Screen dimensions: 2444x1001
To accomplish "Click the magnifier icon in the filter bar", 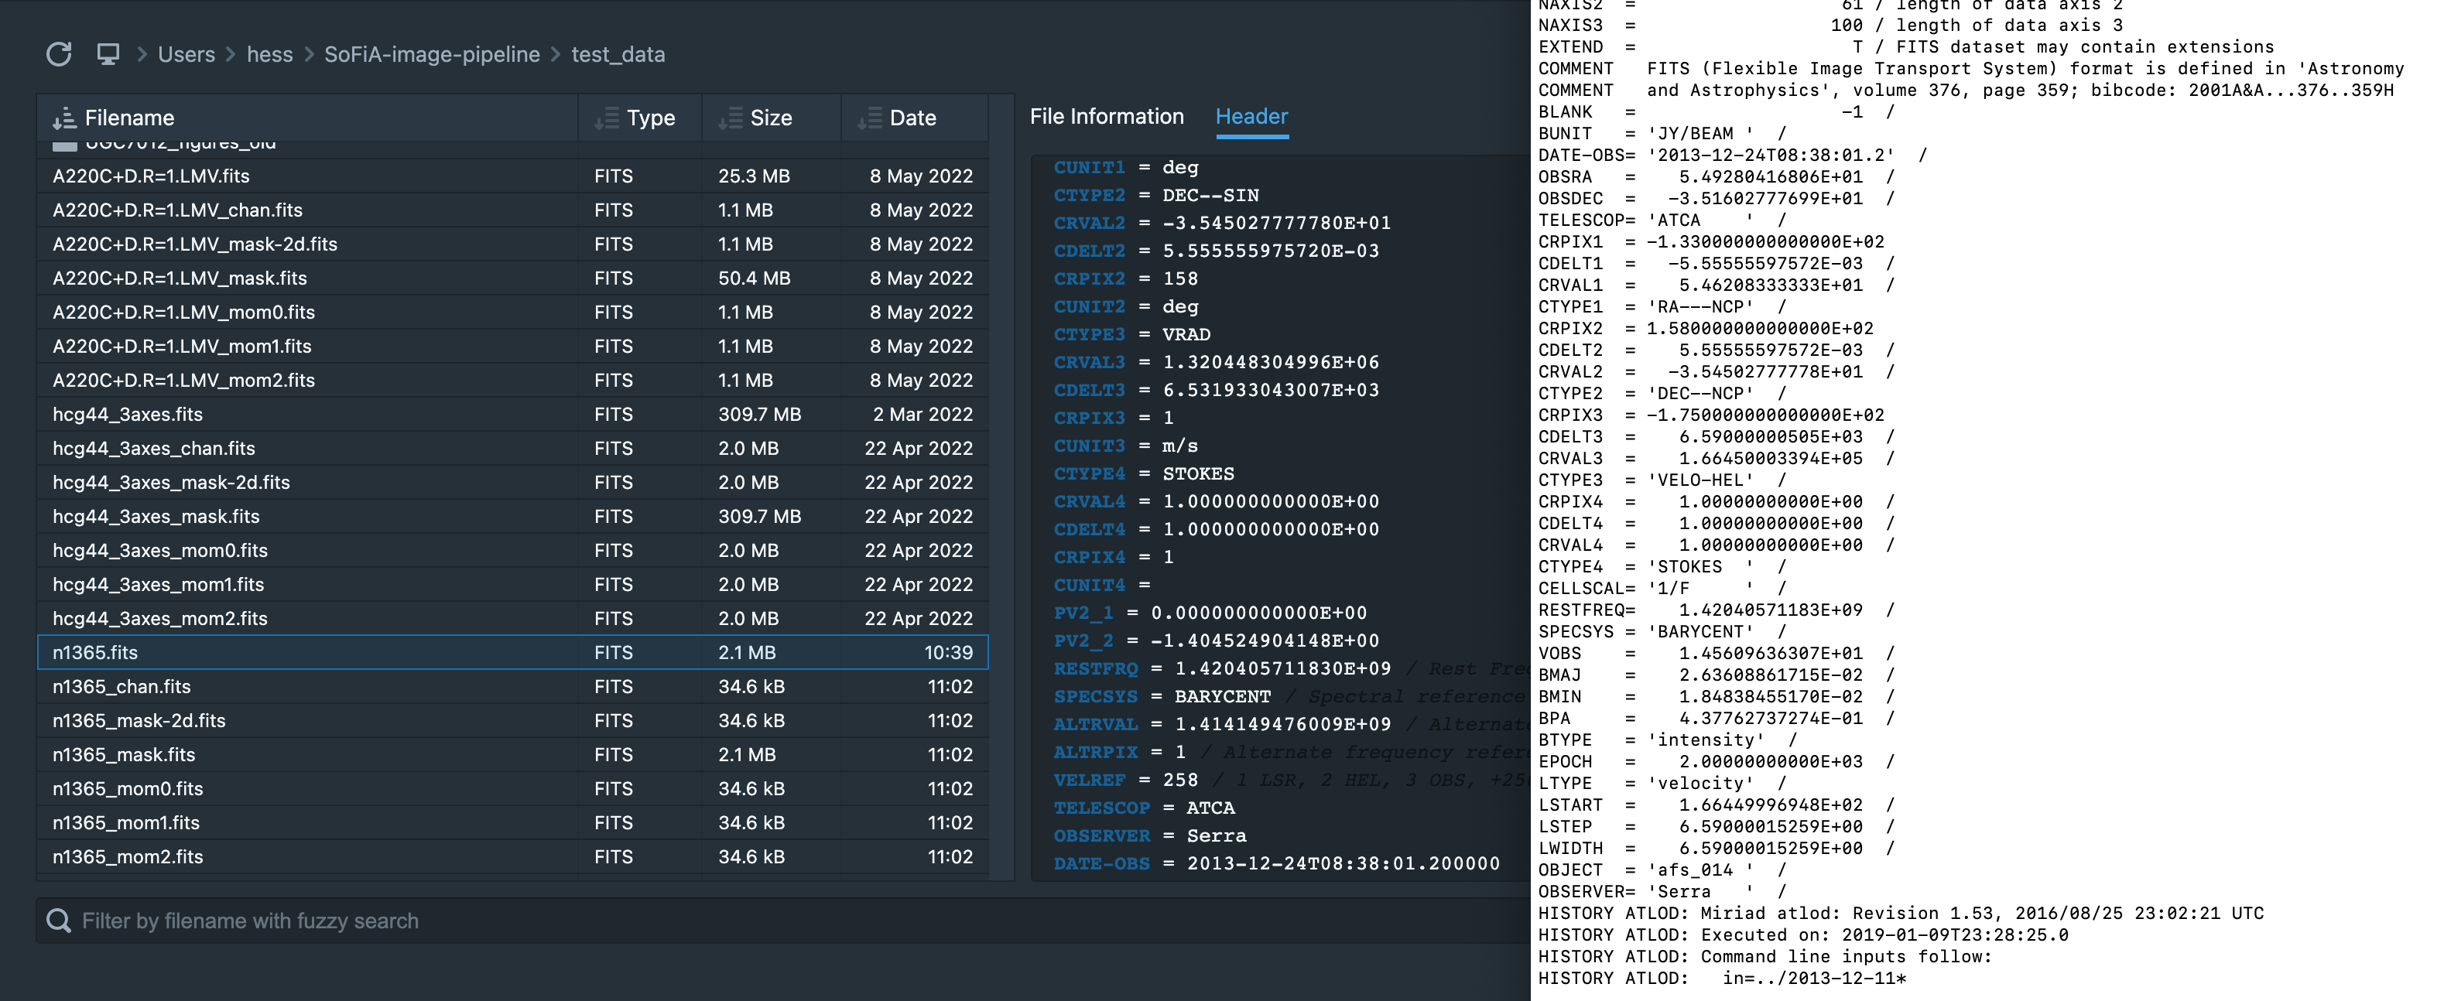I will pos(59,920).
